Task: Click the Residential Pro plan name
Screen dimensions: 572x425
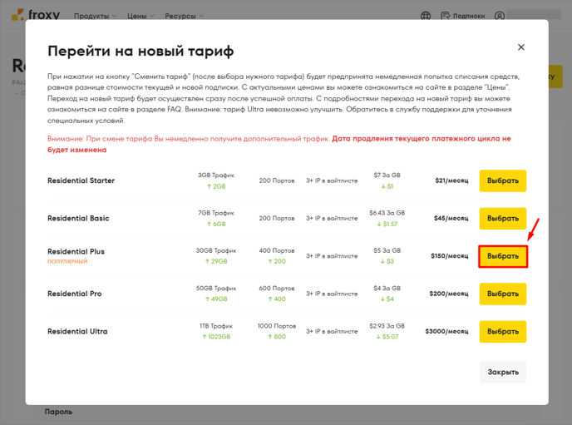Action: click(x=75, y=294)
